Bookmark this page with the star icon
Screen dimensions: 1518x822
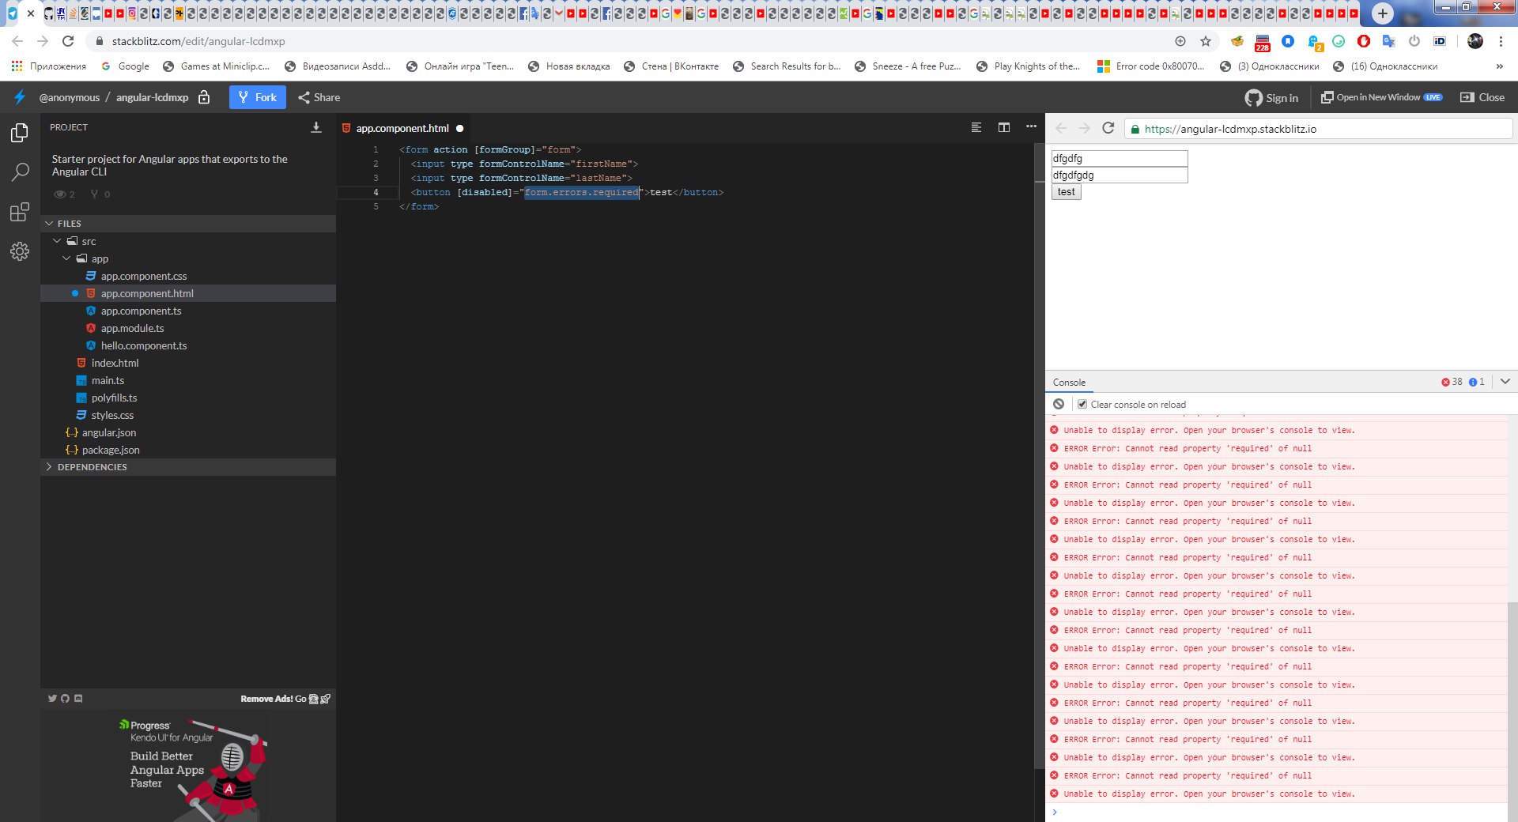pos(1206,41)
